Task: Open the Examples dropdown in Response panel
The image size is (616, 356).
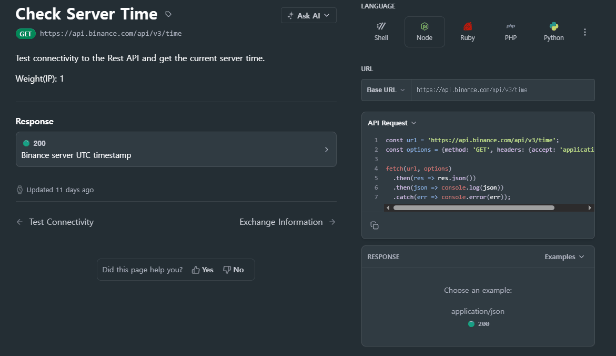Action: [564, 257]
